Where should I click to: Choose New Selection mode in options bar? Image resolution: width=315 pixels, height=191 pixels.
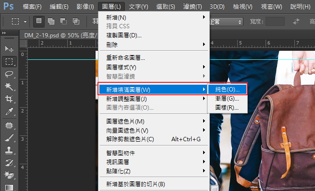pos(39,21)
